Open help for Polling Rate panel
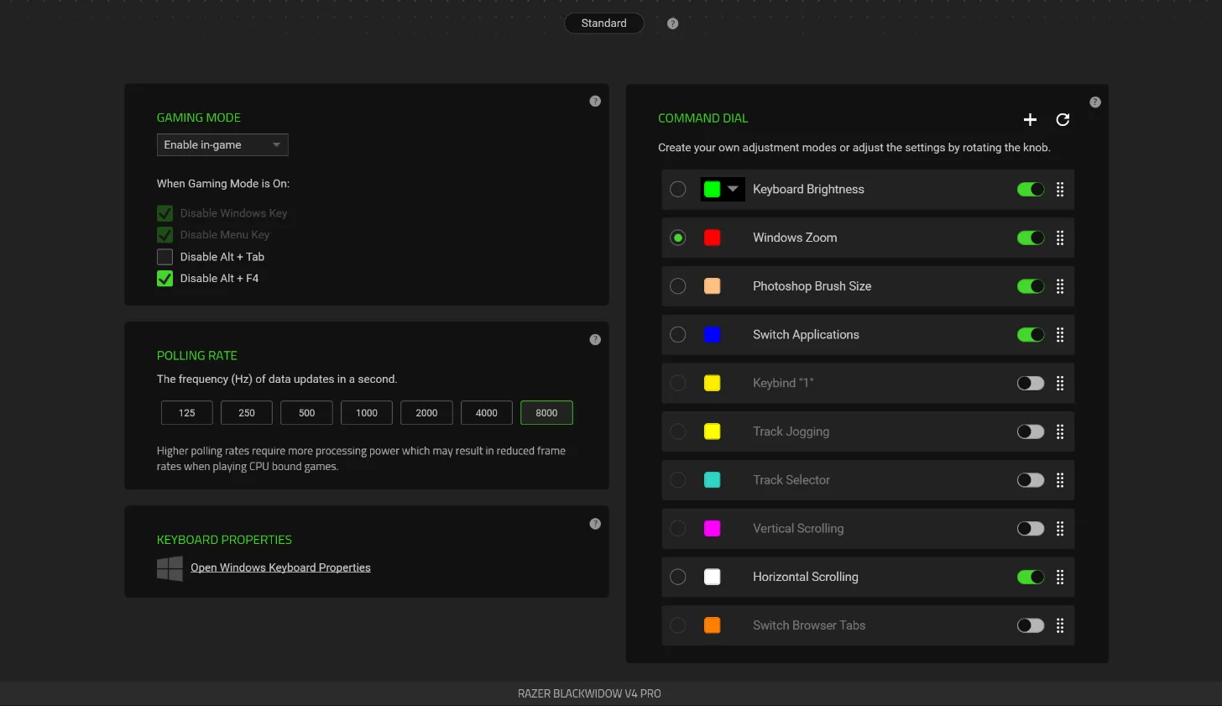 click(x=595, y=339)
